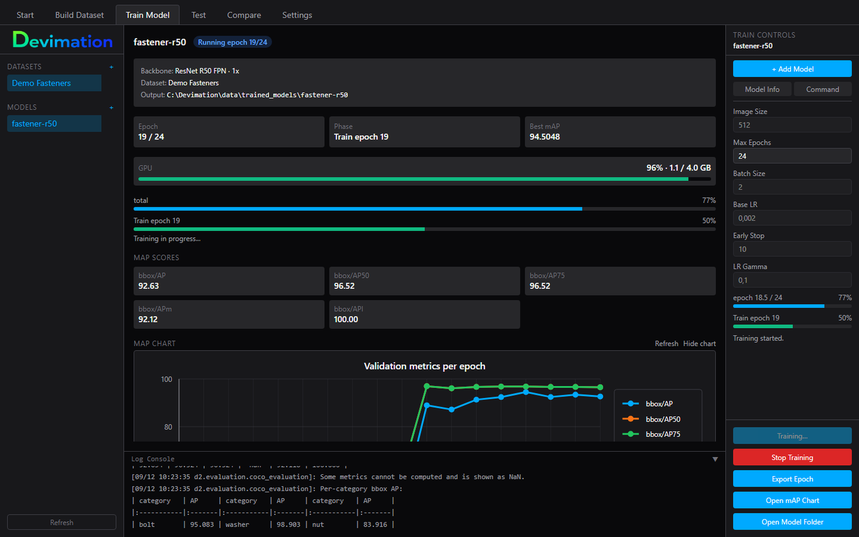Image resolution: width=859 pixels, height=537 pixels.
Task: Open Model Folder button
Action: click(x=792, y=522)
